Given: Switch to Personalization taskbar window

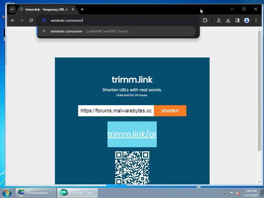Looking at the screenshot, I should coord(36,193).
